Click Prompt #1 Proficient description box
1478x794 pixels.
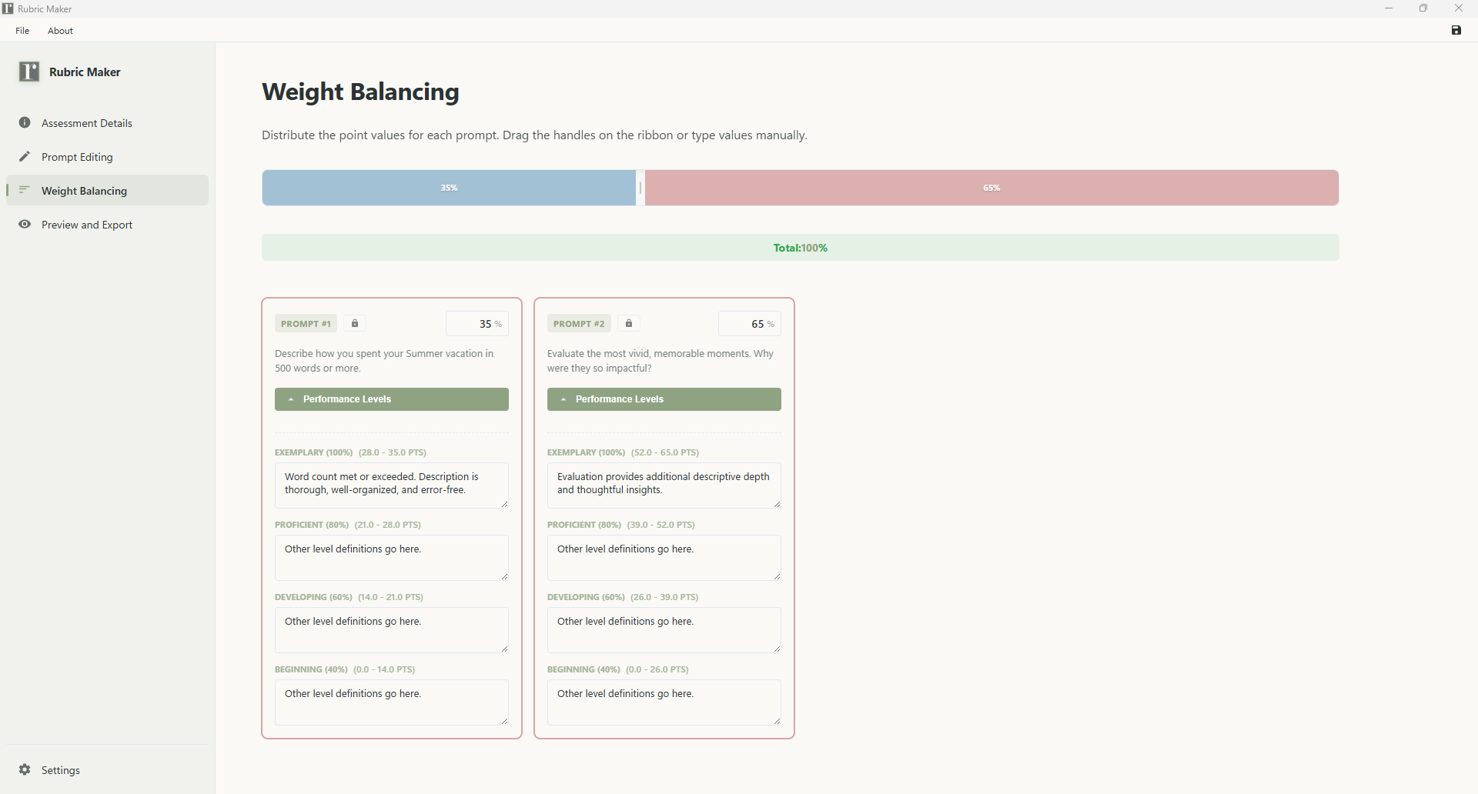coord(392,558)
